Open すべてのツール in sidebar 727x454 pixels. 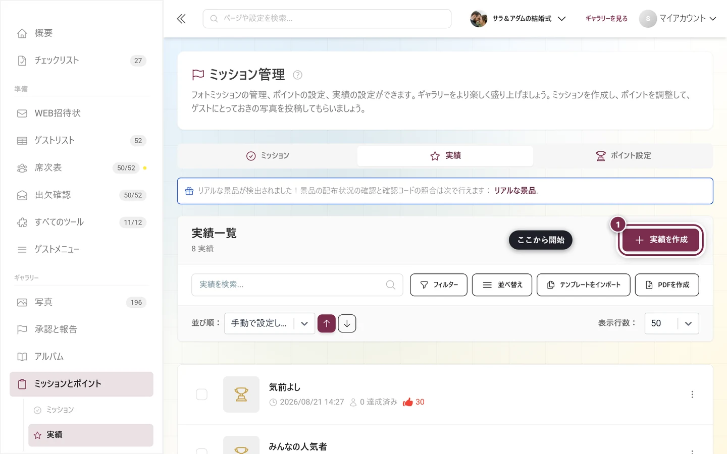[81, 222]
